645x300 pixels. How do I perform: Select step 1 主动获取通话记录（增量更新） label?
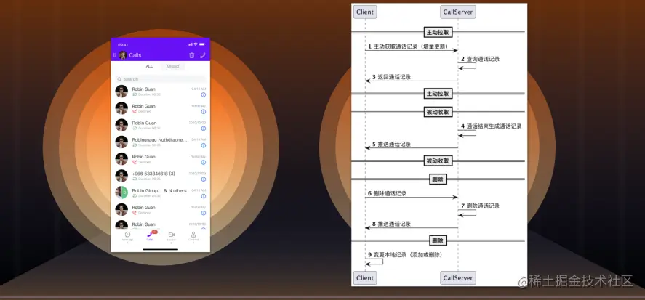tap(408, 46)
